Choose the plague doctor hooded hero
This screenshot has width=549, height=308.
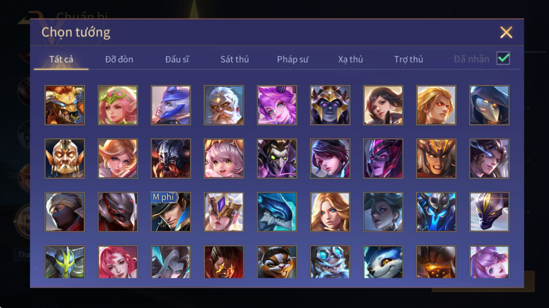pyautogui.click(x=489, y=105)
